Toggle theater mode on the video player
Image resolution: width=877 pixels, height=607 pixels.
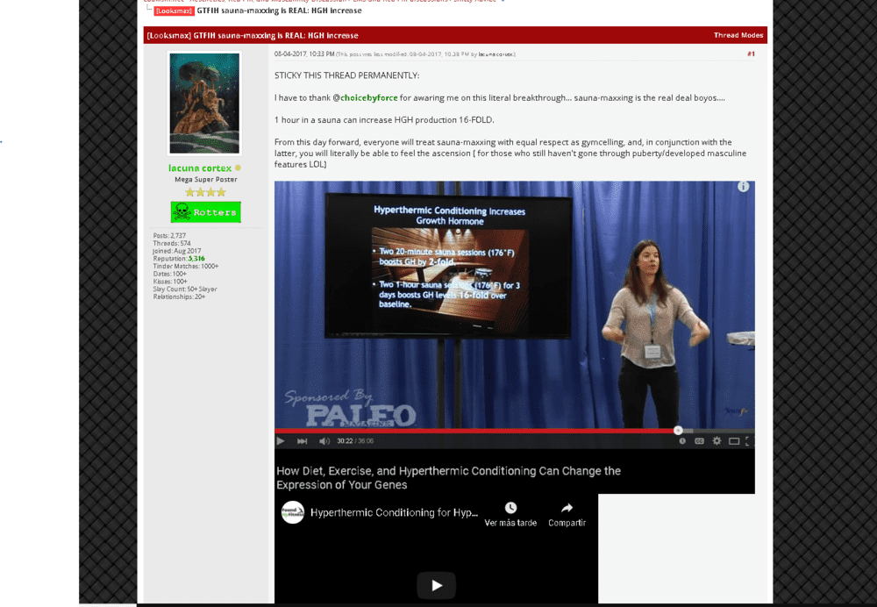pyautogui.click(x=734, y=441)
